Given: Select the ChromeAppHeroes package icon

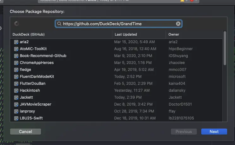Looking at the screenshot, I should coord(16,63).
